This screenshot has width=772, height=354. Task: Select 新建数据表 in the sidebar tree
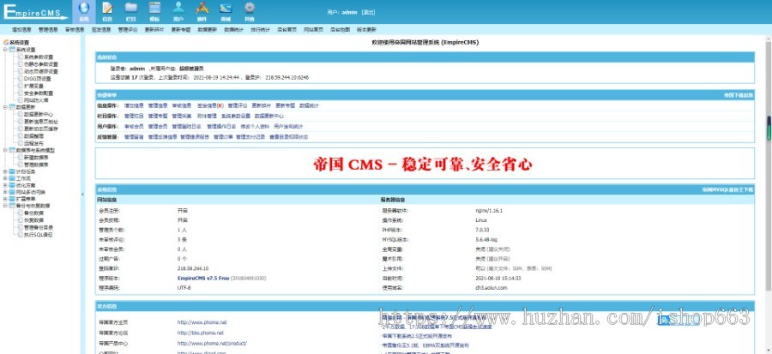coord(36,158)
